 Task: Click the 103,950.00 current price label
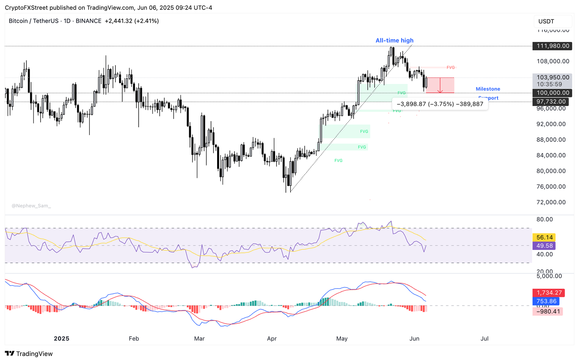tap(553, 77)
